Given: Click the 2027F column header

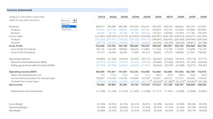Looking at the screenshot, I should tap(170, 17).
